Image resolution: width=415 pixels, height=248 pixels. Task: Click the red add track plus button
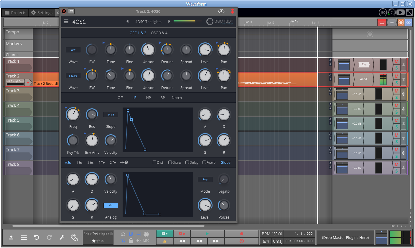point(382,22)
